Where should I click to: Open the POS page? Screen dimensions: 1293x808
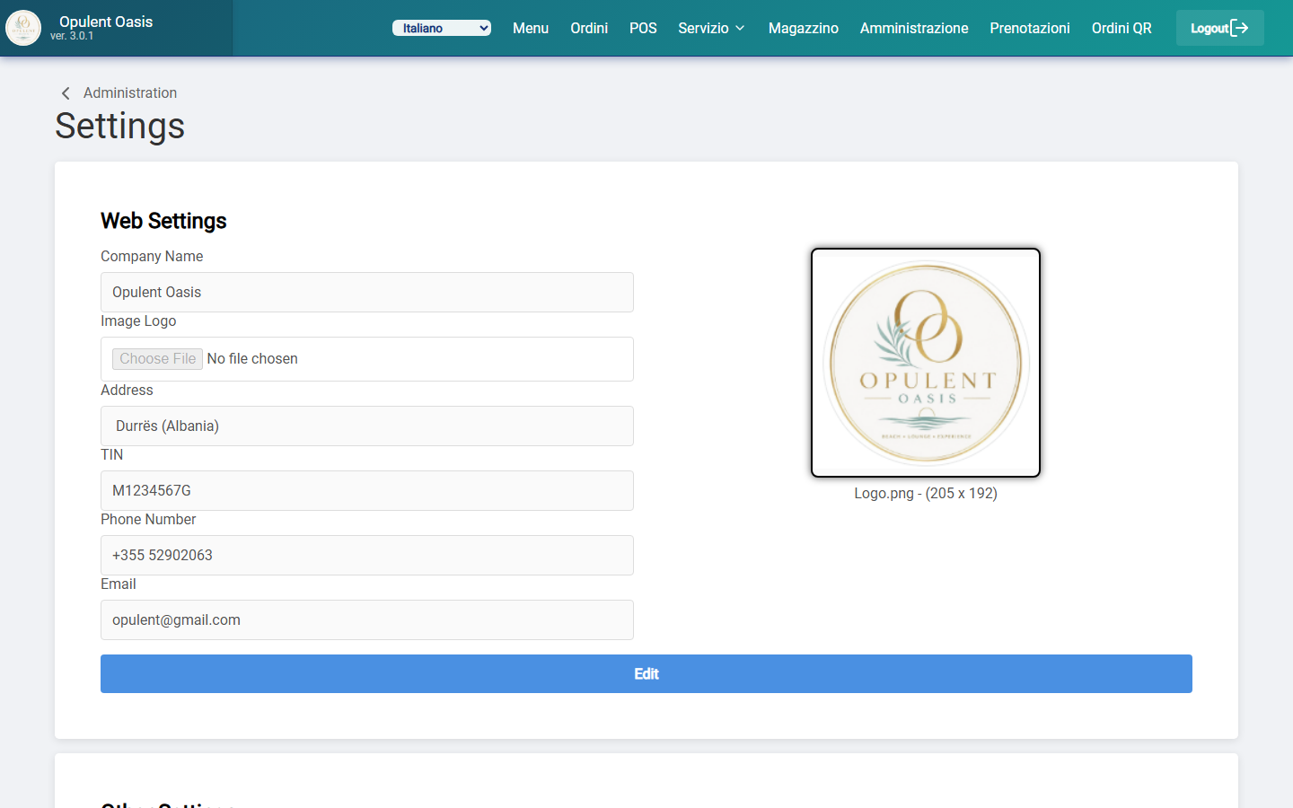tap(643, 28)
